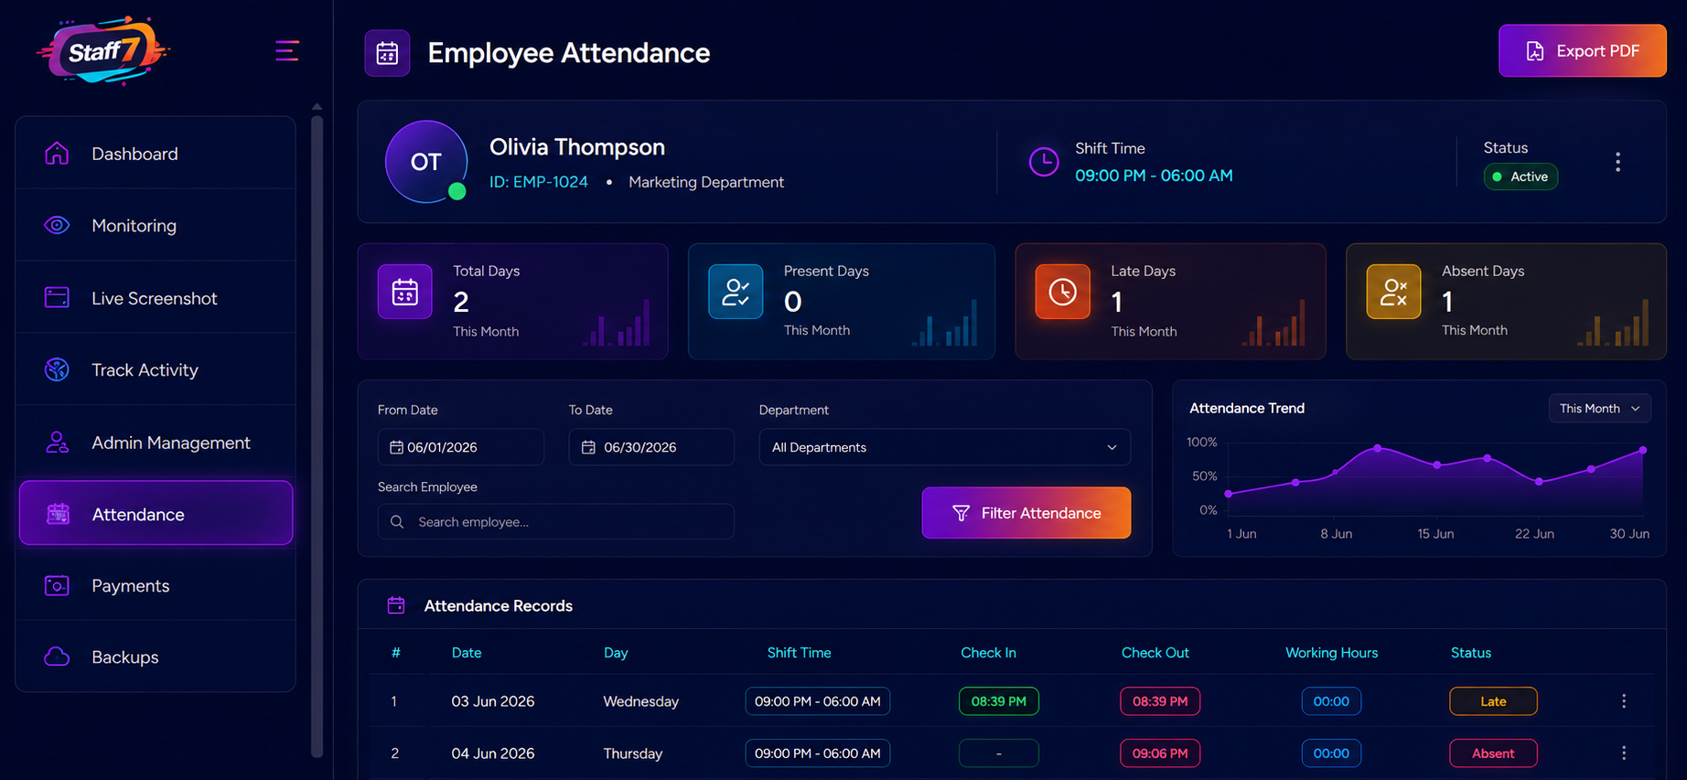
Task: Click the Absent Days user-x icon
Action: point(1393,292)
